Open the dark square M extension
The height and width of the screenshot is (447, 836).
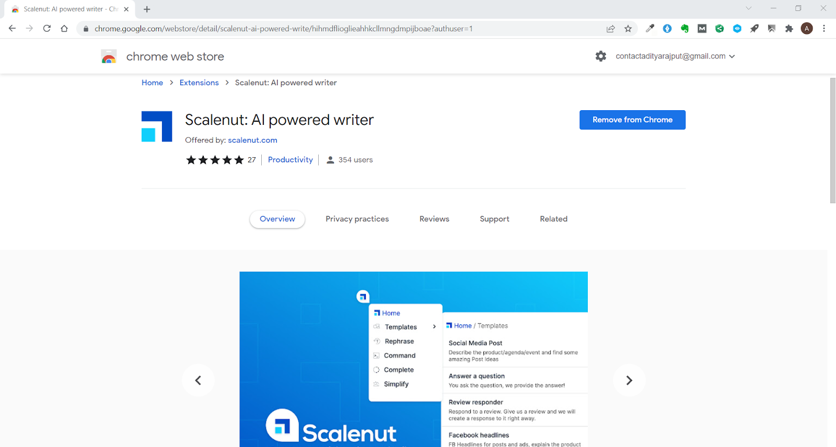(x=702, y=29)
